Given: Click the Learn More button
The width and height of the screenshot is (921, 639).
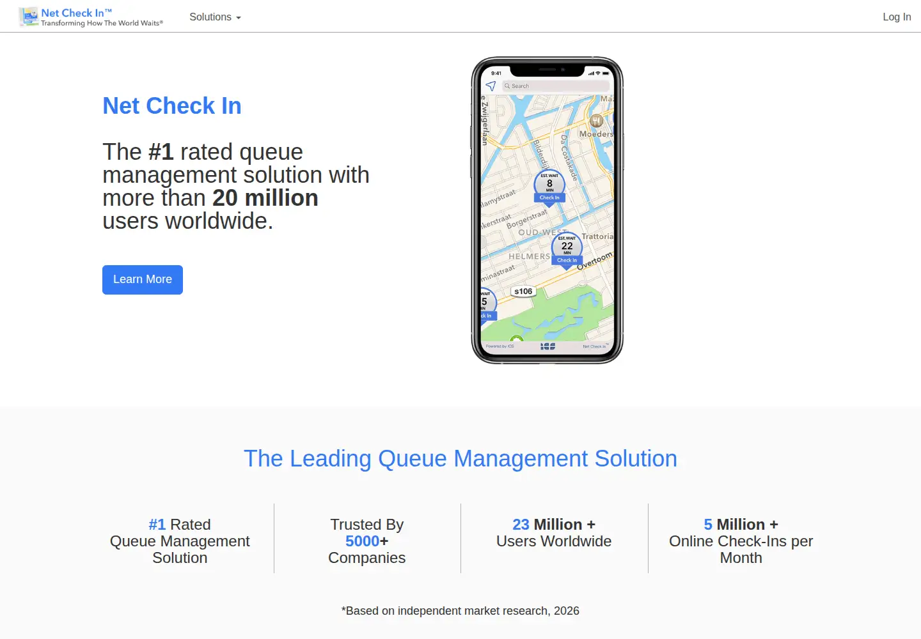Looking at the screenshot, I should pyautogui.click(x=143, y=280).
